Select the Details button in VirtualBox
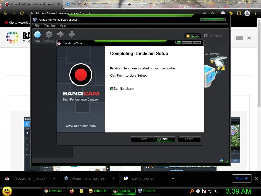Viewport: 261px width, 196px height. pyautogui.click(x=193, y=36)
